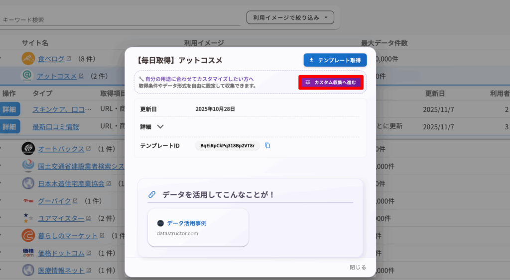The height and width of the screenshot is (280, 510).
Task: Close the dialog with 閉じる
Action: [x=358, y=268]
